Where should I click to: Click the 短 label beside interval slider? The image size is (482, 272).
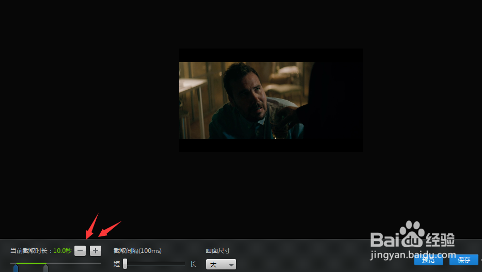pos(117,264)
